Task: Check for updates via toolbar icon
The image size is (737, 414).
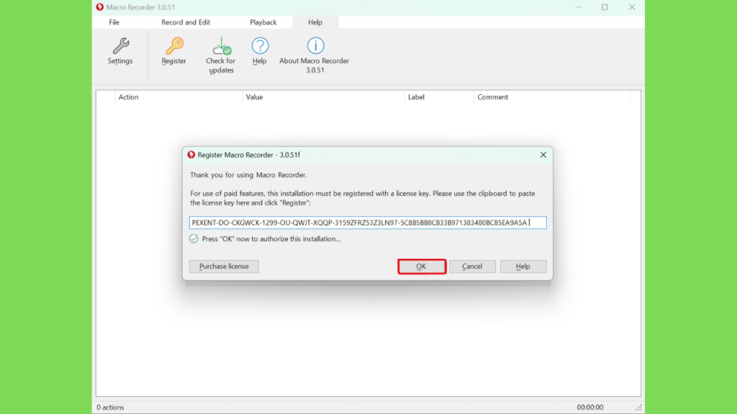Action: pyautogui.click(x=221, y=55)
